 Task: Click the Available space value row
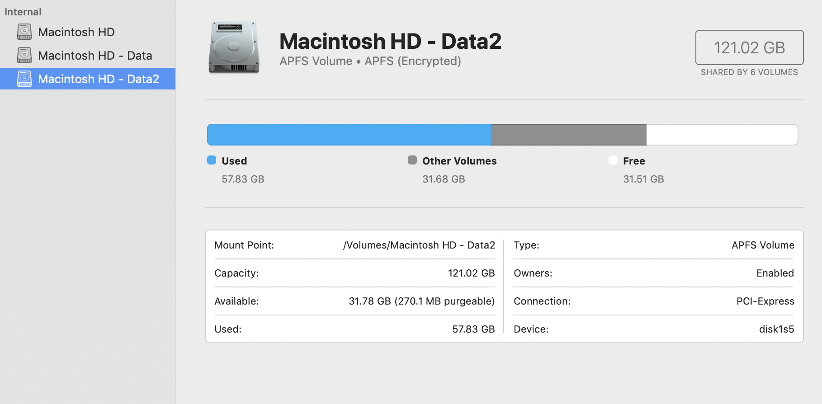click(x=421, y=301)
